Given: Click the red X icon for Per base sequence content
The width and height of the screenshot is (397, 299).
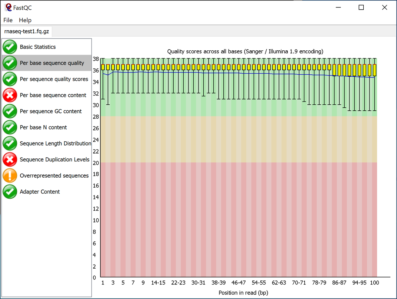Looking at the screenshot, I should coord(10,95).
